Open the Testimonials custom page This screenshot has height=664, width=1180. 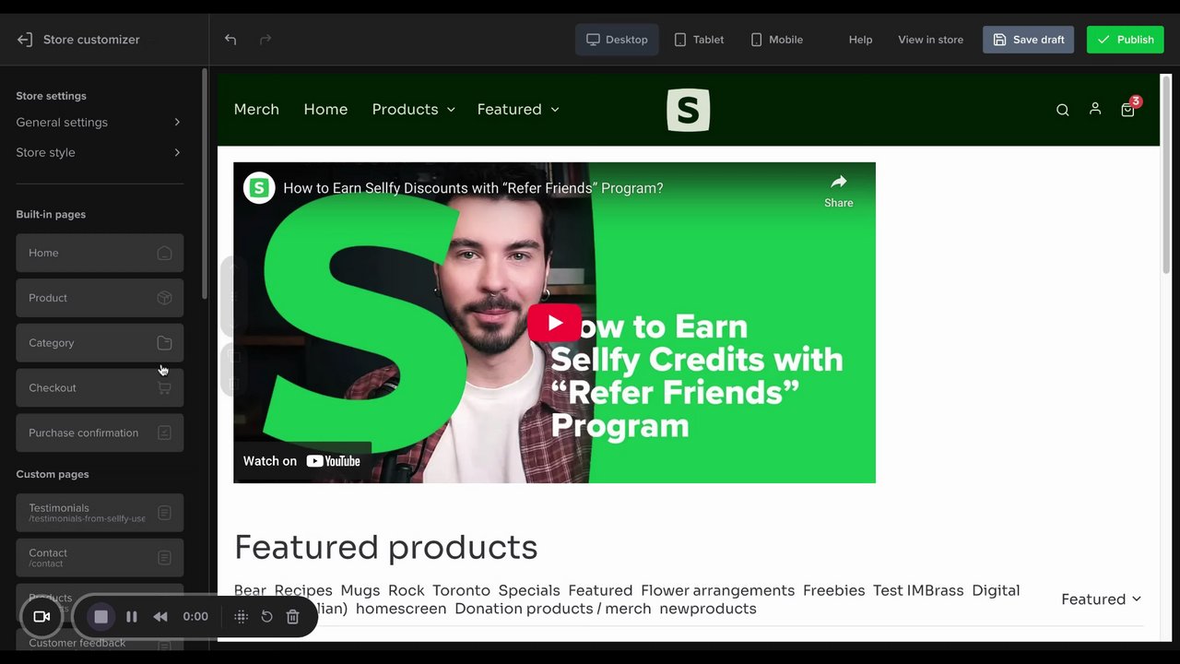[x=100, y=513]
